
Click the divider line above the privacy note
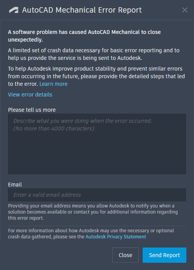97,226
